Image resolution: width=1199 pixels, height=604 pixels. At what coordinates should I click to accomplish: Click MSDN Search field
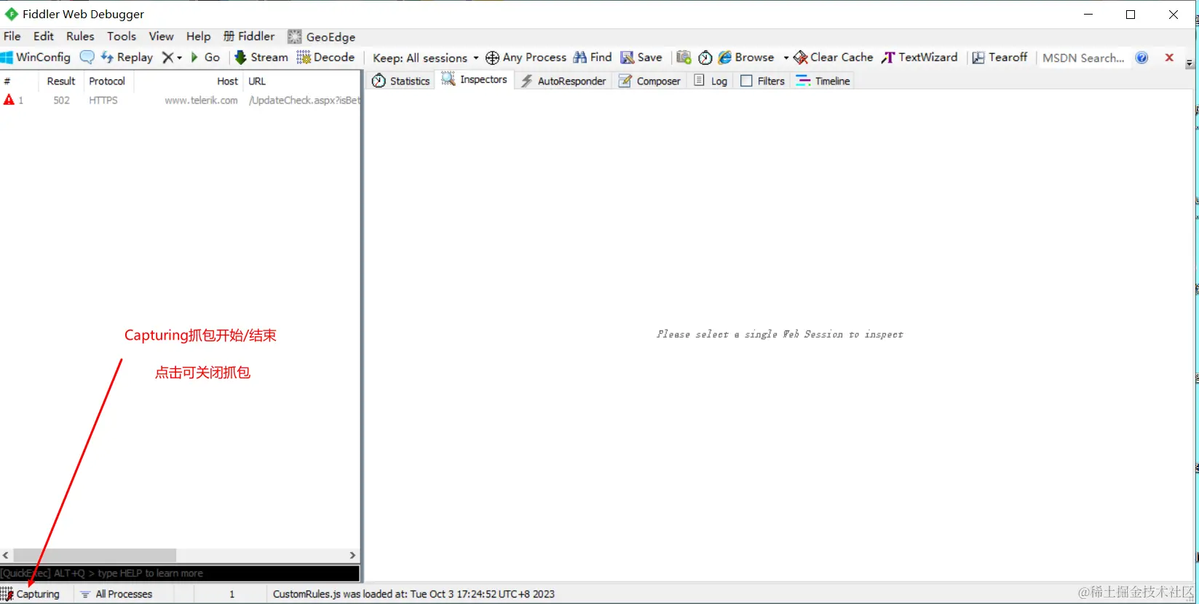coord(1083,57)
